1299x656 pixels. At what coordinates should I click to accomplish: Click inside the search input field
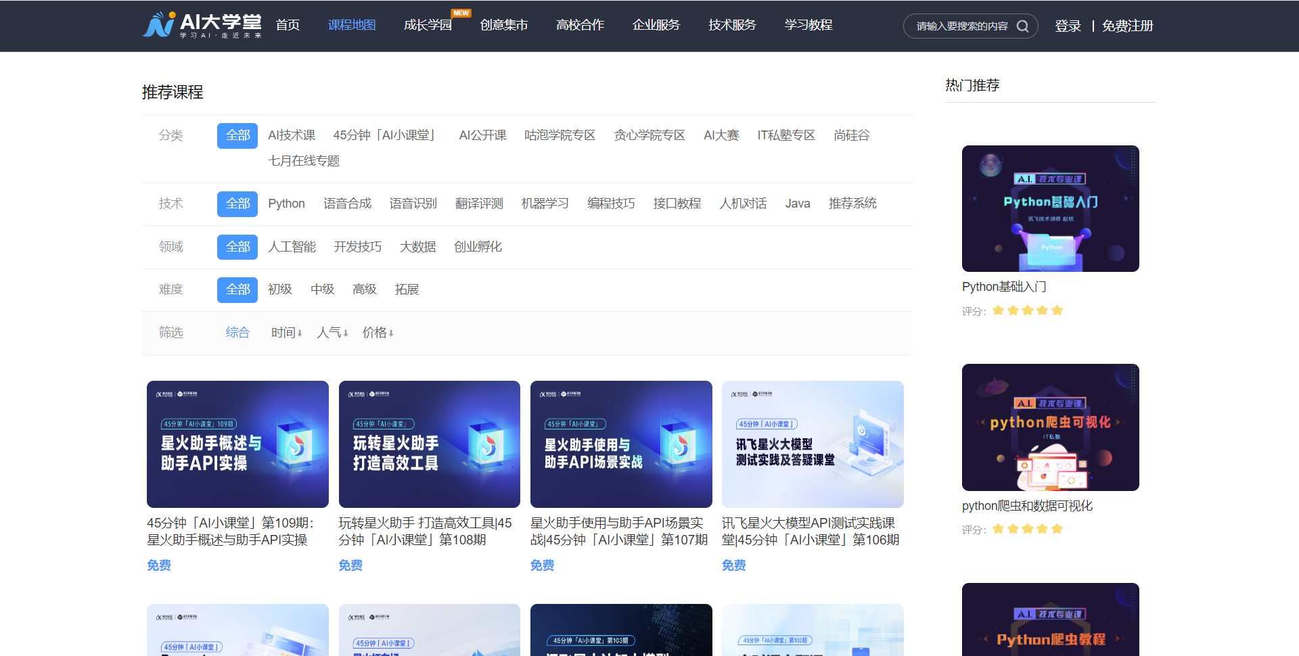[x=961, y=26]
